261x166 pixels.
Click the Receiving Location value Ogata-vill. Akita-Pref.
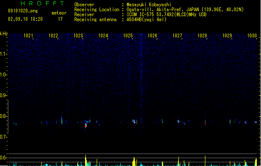pyautogui.click(x=156, y=10)
